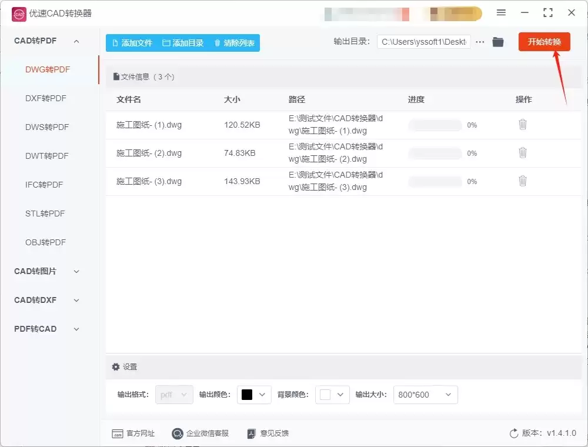Open 企业微信客服 WeChat customer service
Viewport: 588px width, 447px height.
(177, 433)
